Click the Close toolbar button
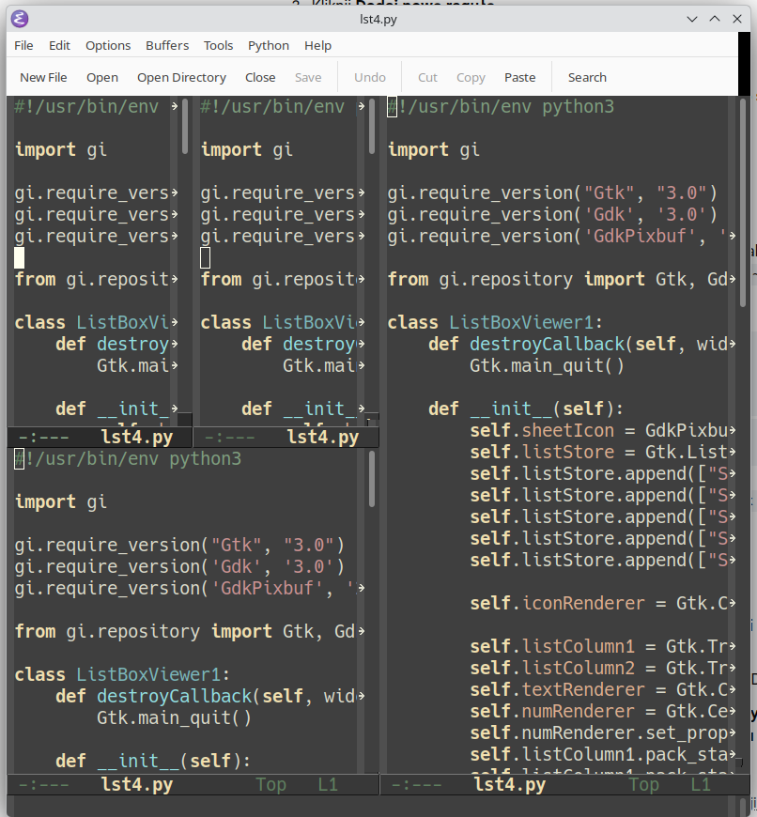 coord(260,78)
